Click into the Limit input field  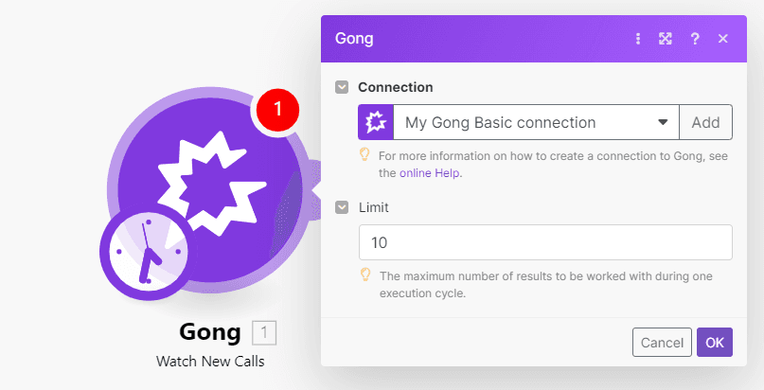tap(544, 242)
